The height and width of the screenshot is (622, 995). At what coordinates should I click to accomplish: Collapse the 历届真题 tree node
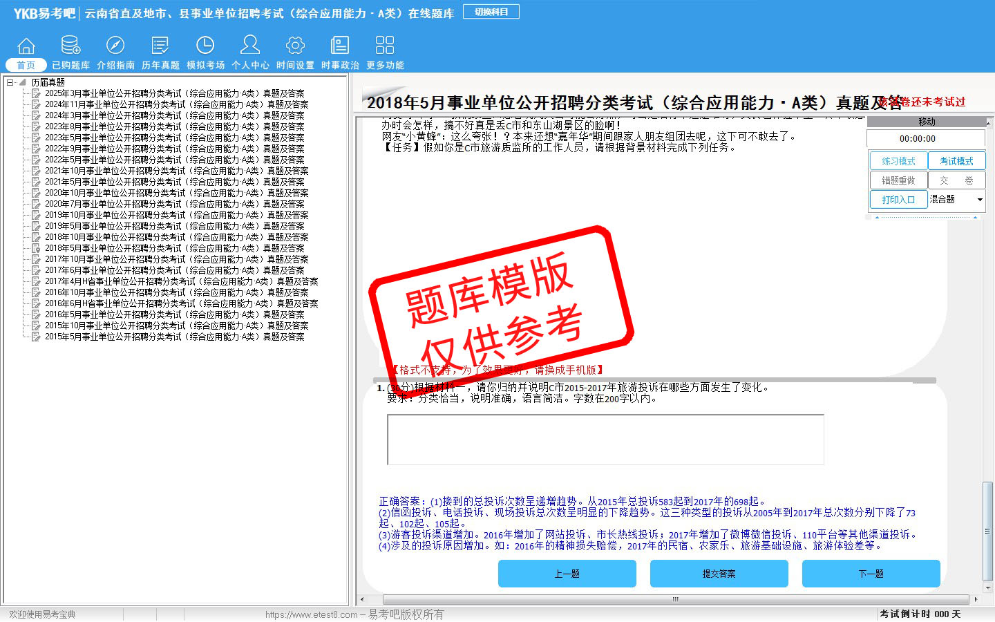(x=10, y=82)
